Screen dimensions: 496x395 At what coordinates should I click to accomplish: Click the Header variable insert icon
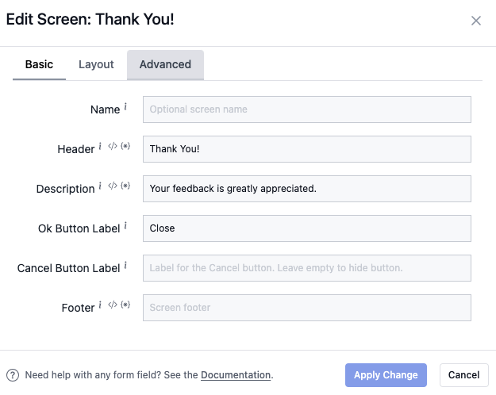click(x=125, y=148)
